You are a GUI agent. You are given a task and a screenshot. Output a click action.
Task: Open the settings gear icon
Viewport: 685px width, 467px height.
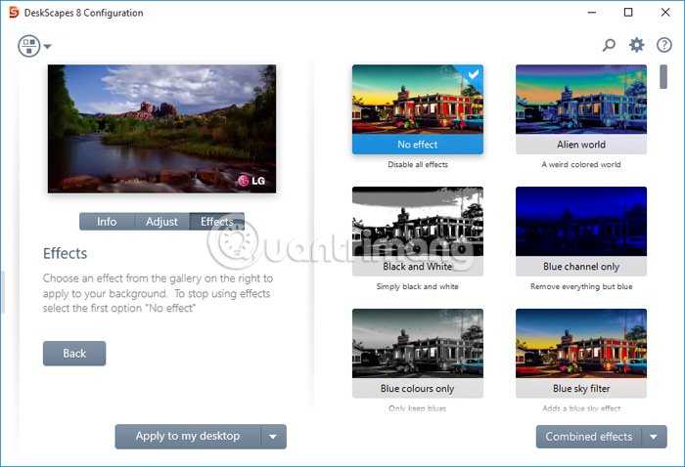coord(637,45)
